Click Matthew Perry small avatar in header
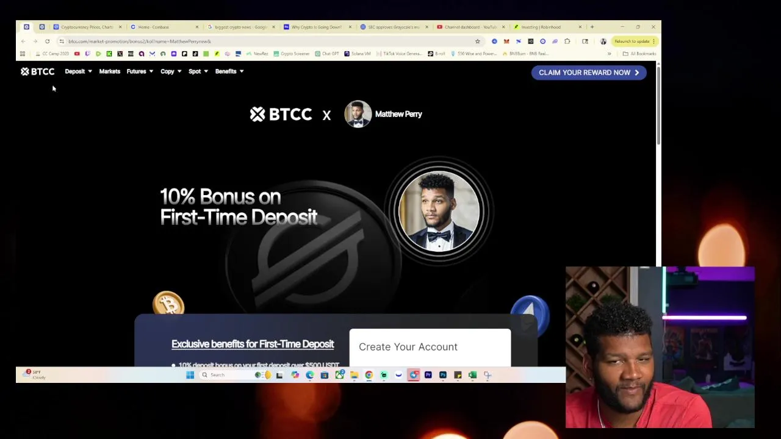The image size is (781, 439). coord(358,114)
